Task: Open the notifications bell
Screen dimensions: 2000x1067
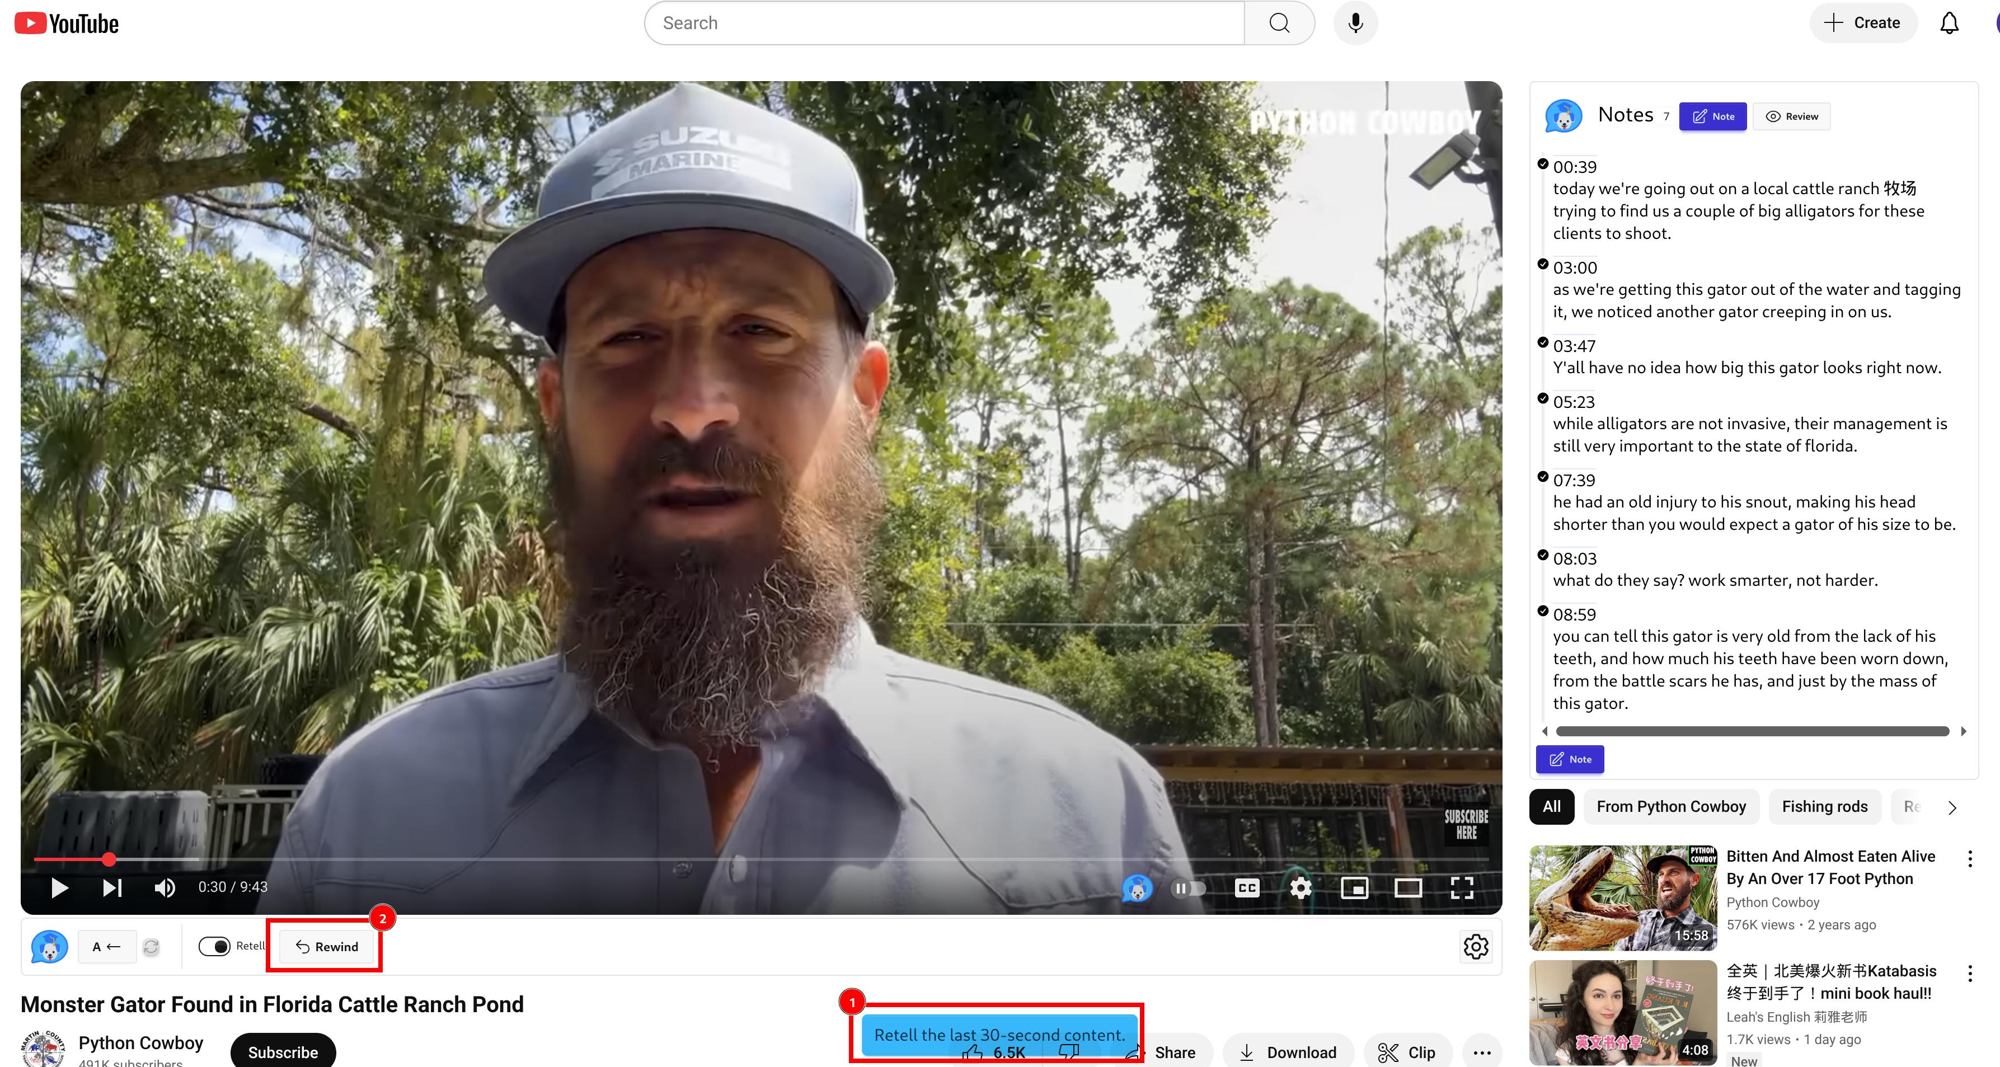Action: pyautogui.click(x=1949, y=23)
